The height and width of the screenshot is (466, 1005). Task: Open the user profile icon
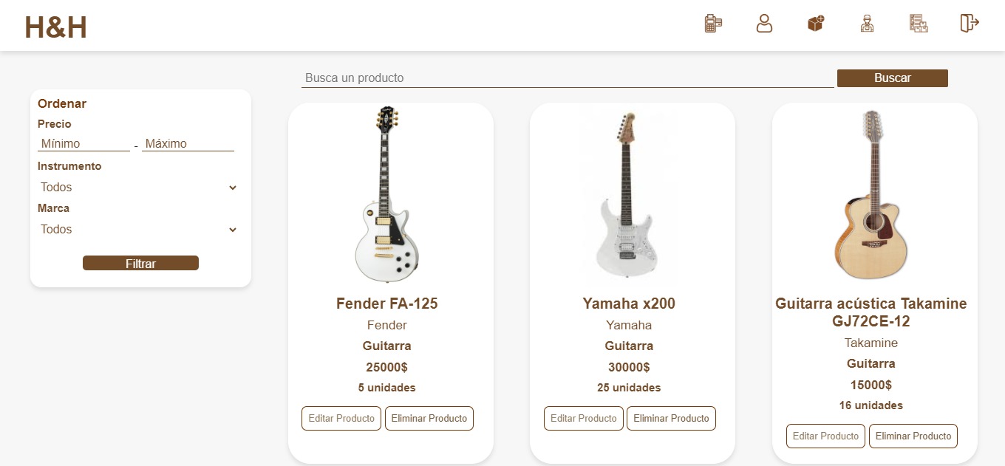point(764,24)
